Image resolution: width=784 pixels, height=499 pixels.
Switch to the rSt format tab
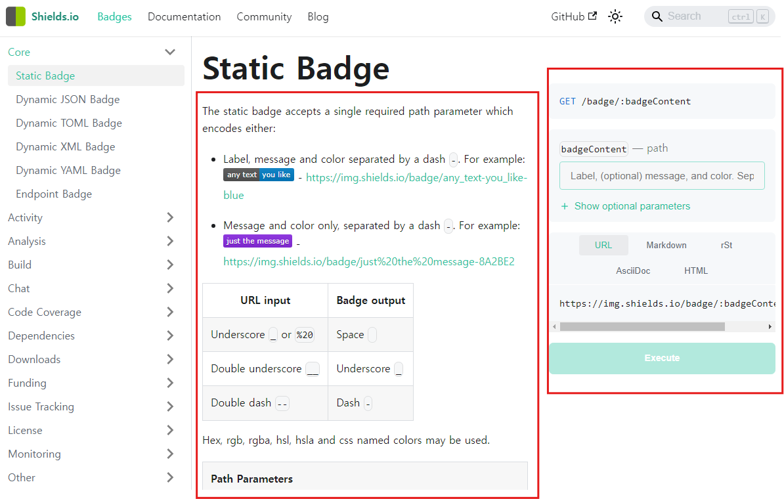(726, 245)
